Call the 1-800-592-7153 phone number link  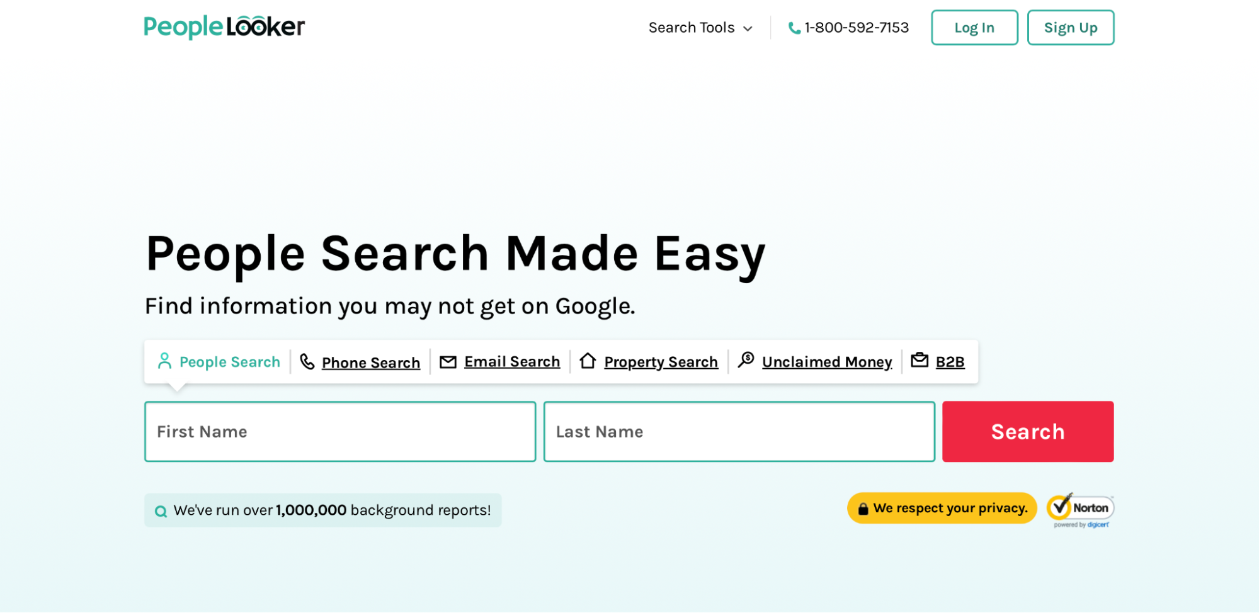(x=848, y=28)
